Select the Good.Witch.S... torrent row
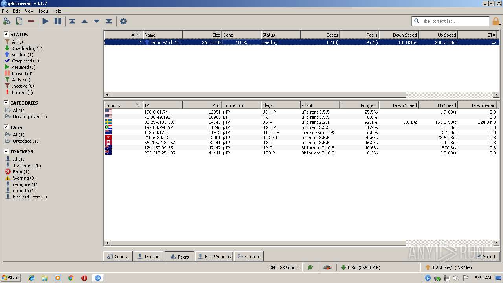The width and height of the screenshot is (503, 283). pyautogui.click(x=301, y=42)
